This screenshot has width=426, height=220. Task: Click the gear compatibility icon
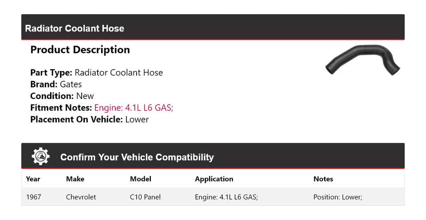(x=41, y=157)
